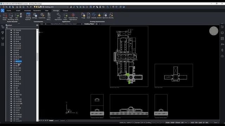The height and width of the screenshot is (126, 225).
Task: Add a new document tab with plus button
Action: click(100, 24)
